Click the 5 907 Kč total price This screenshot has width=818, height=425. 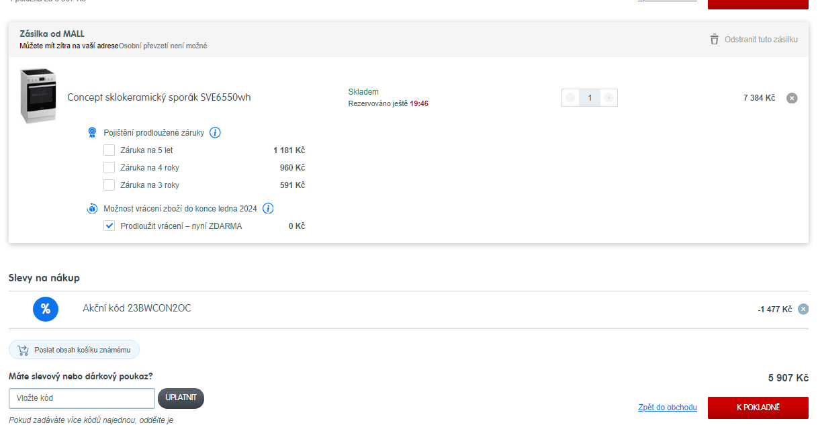point(788,378)
